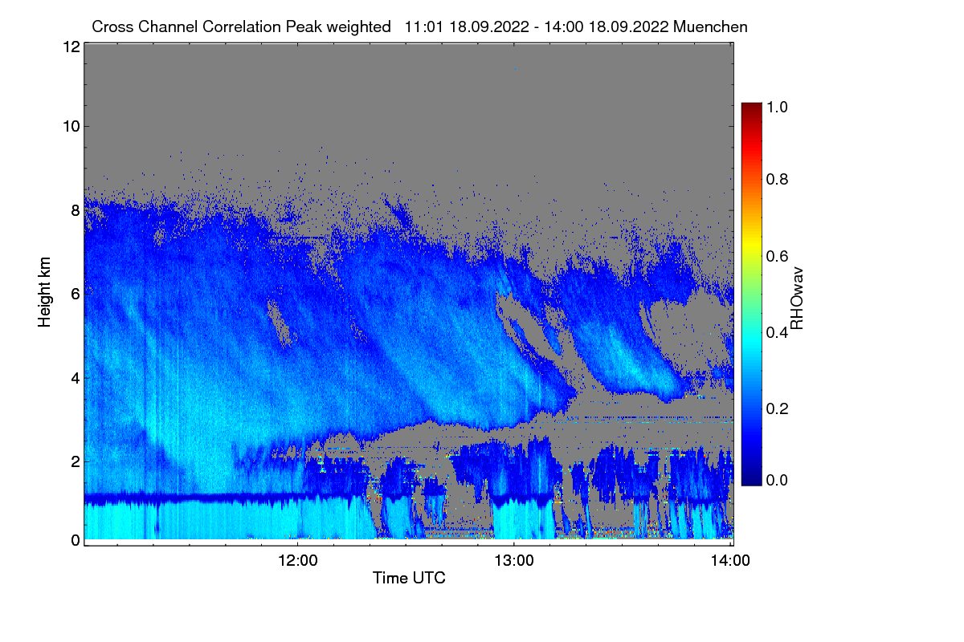Click the 12:00 time axis tick label
This screenshot has width=964, height=642.
point(297,559)
